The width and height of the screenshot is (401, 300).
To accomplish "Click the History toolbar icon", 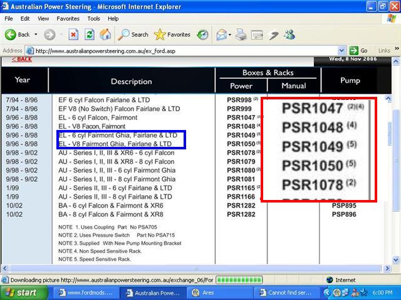I will point(202,34).
